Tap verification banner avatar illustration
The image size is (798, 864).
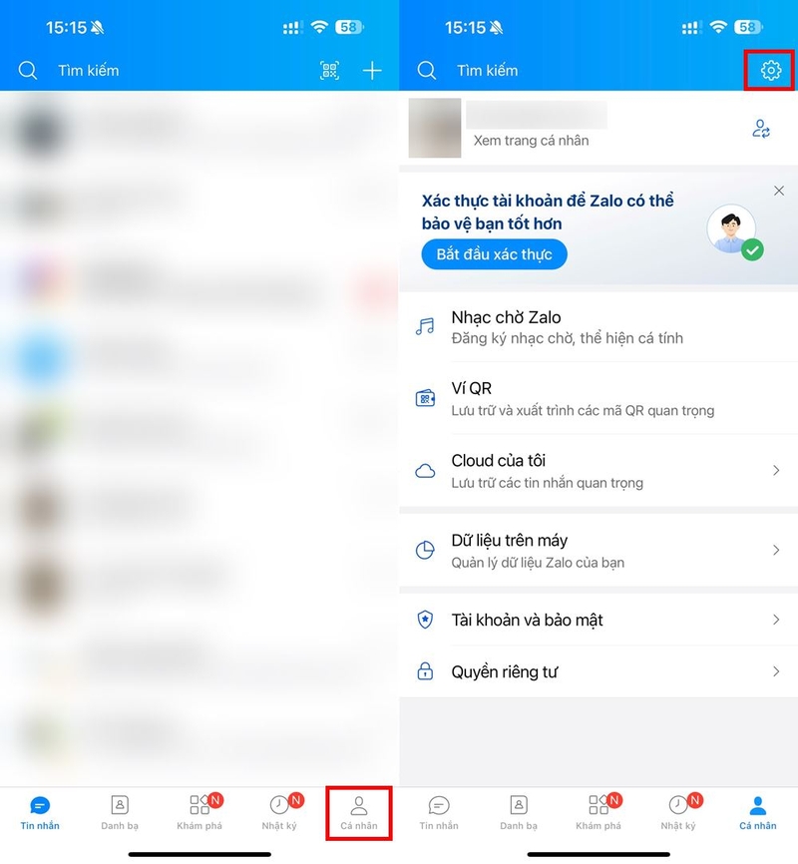point(734,232)
